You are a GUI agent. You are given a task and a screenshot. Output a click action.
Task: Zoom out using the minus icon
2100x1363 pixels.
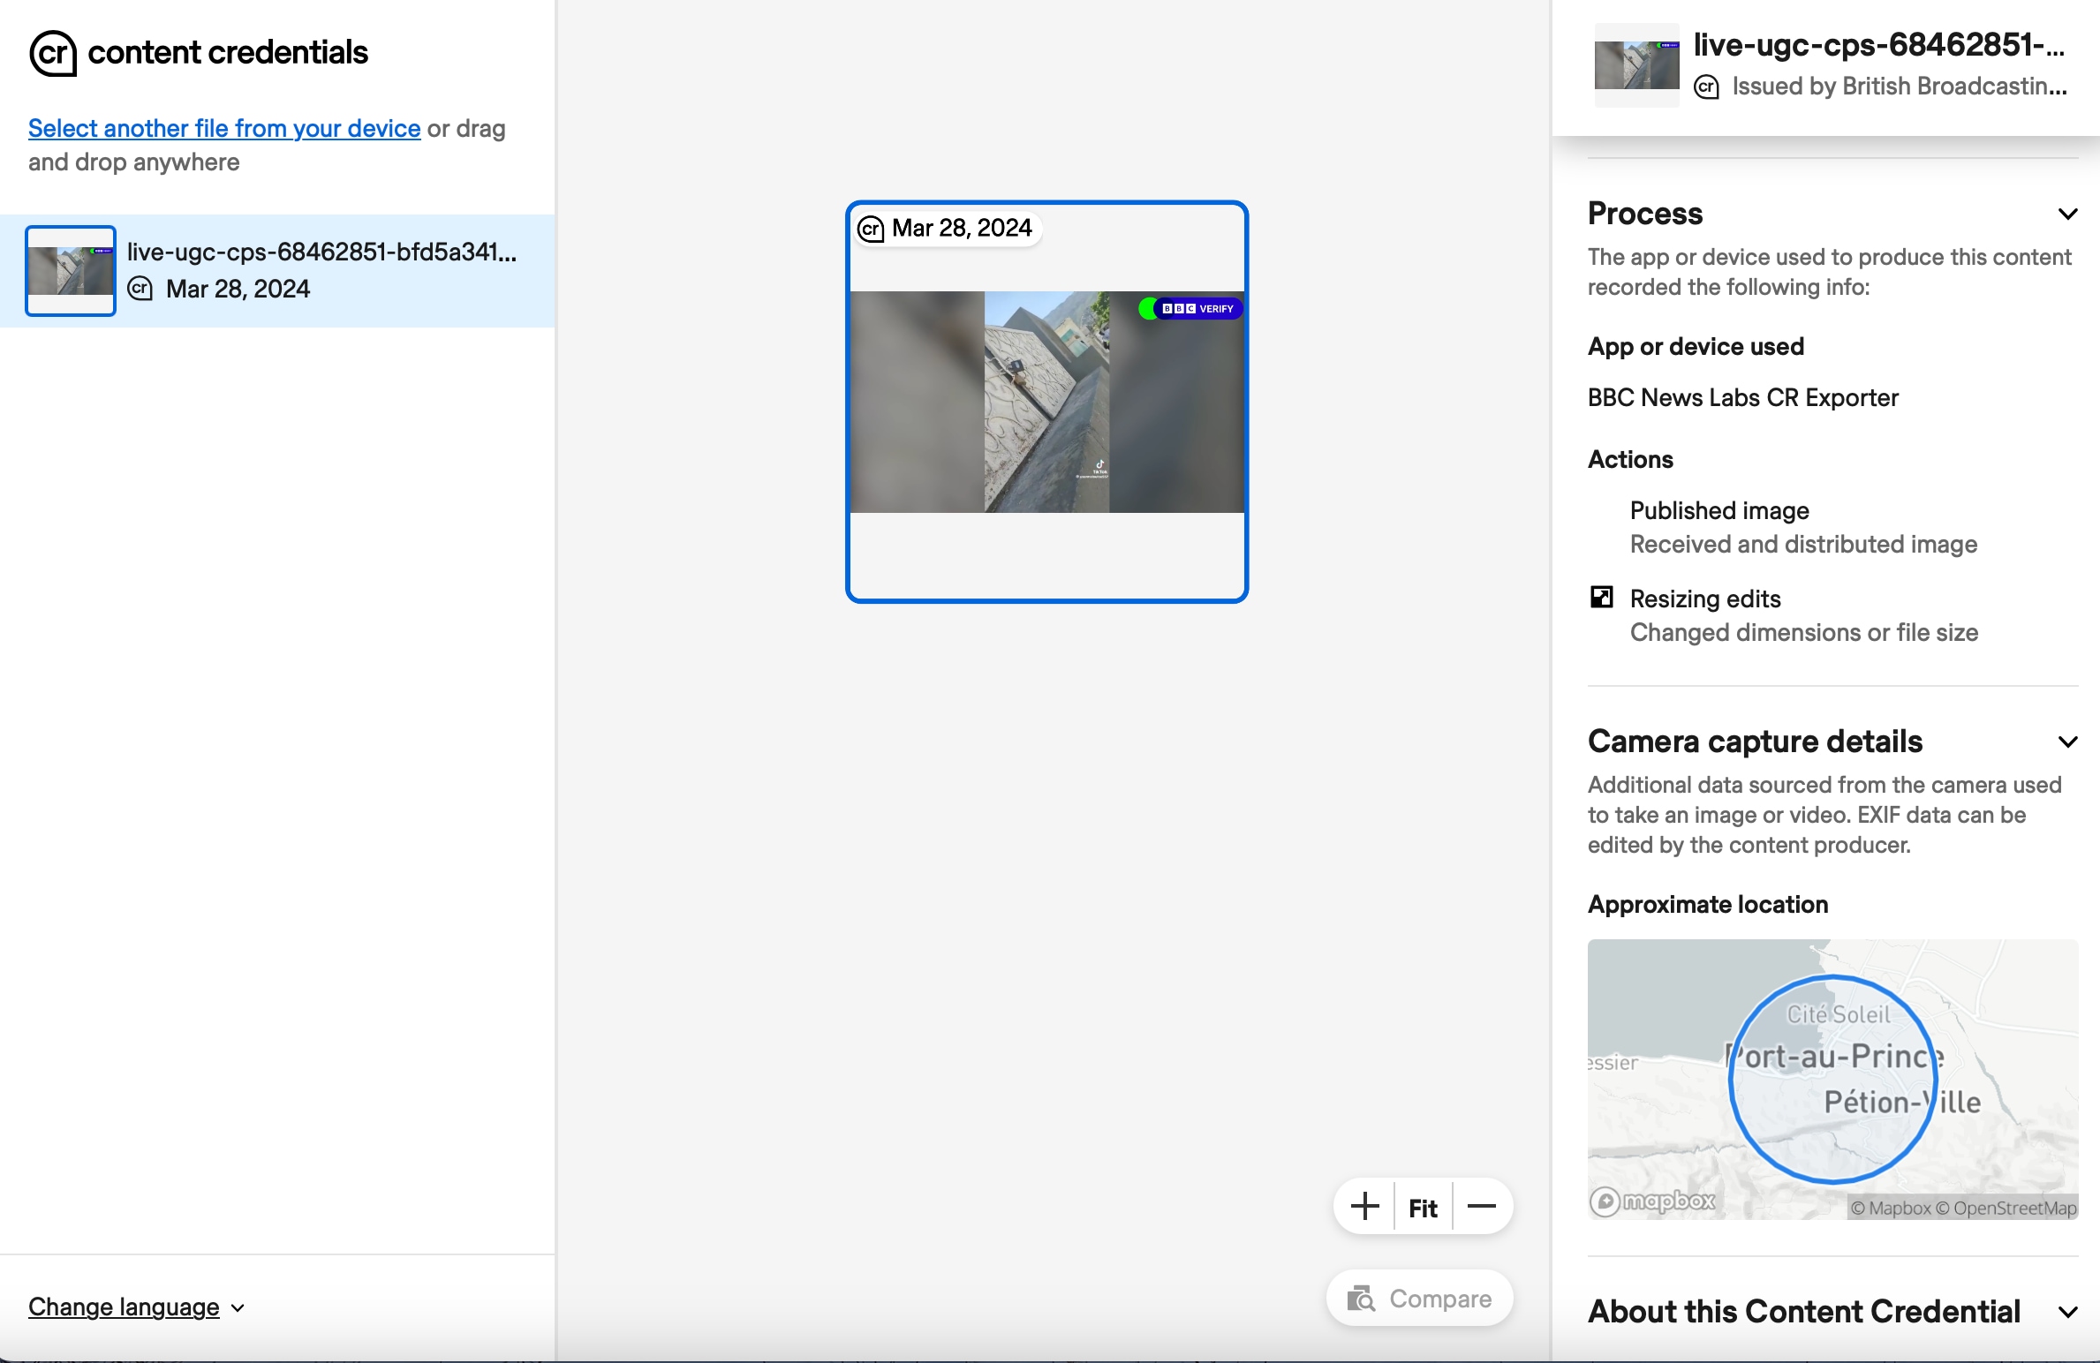(x=1482, y=1207)
